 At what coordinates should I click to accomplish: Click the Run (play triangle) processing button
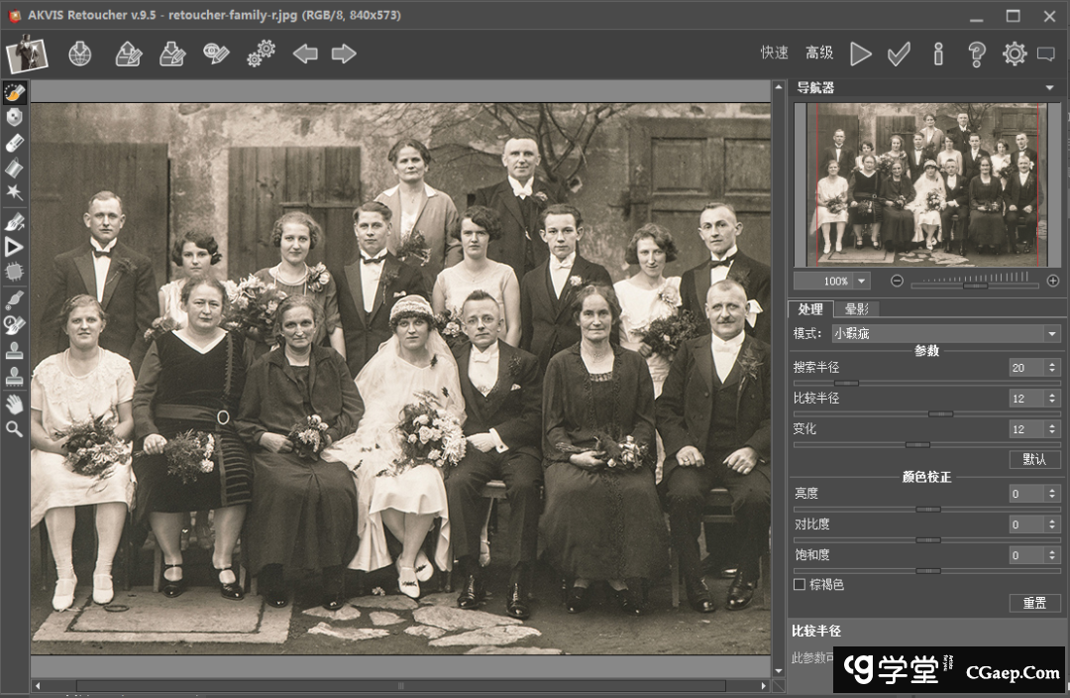[860, 54]
